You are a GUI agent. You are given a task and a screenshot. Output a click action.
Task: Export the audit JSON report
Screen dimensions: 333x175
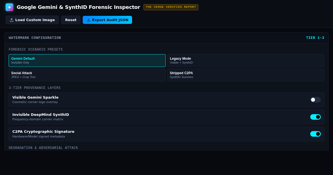pyautogui.click(x=107, y=20)
